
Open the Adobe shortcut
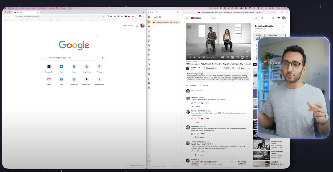coord(49,81)
